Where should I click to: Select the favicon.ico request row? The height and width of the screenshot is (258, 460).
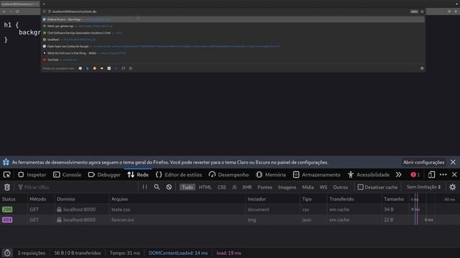tap(230, 220)
